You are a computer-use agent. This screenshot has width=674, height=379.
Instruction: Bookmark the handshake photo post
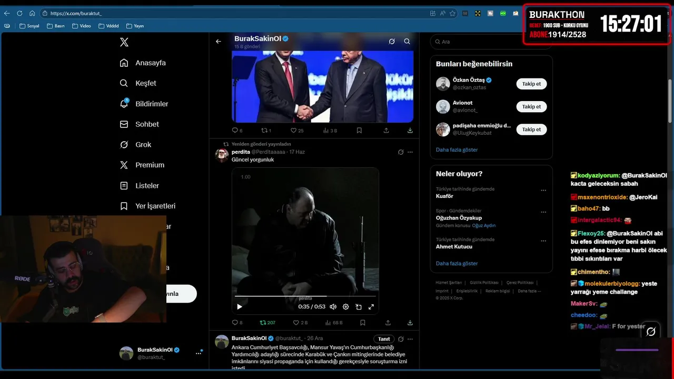coord(359,131)
